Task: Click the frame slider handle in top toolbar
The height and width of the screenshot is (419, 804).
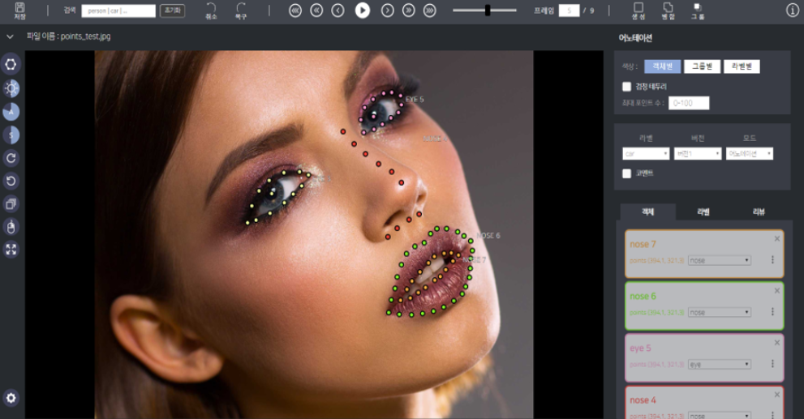Action: coord(488,11)
